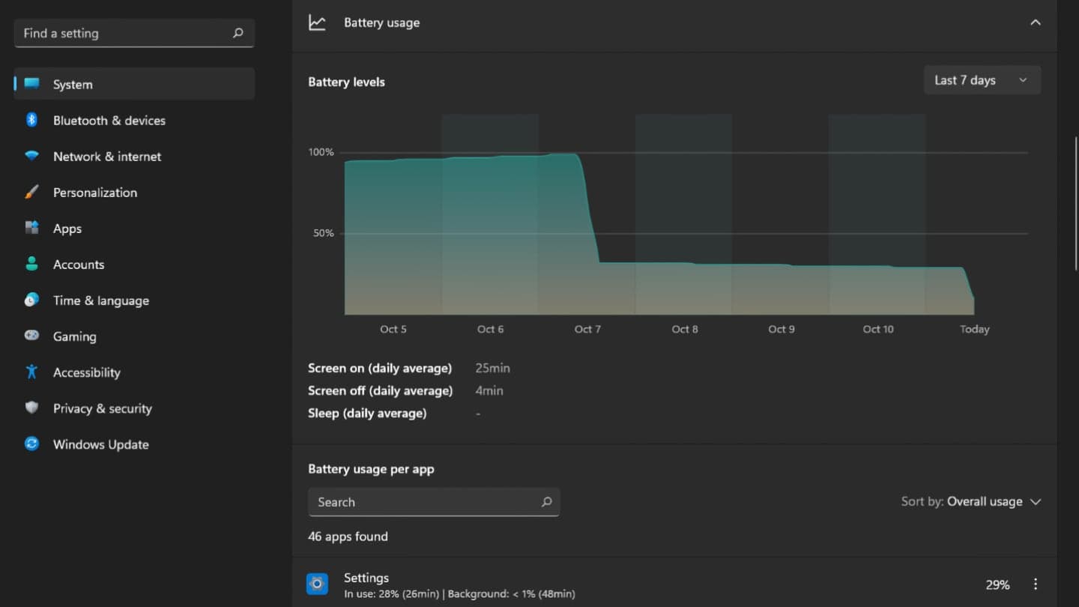This screenshot has height=607, width=1079.
Task: Focus the Find a setting field
Action: tap(134, 33)
